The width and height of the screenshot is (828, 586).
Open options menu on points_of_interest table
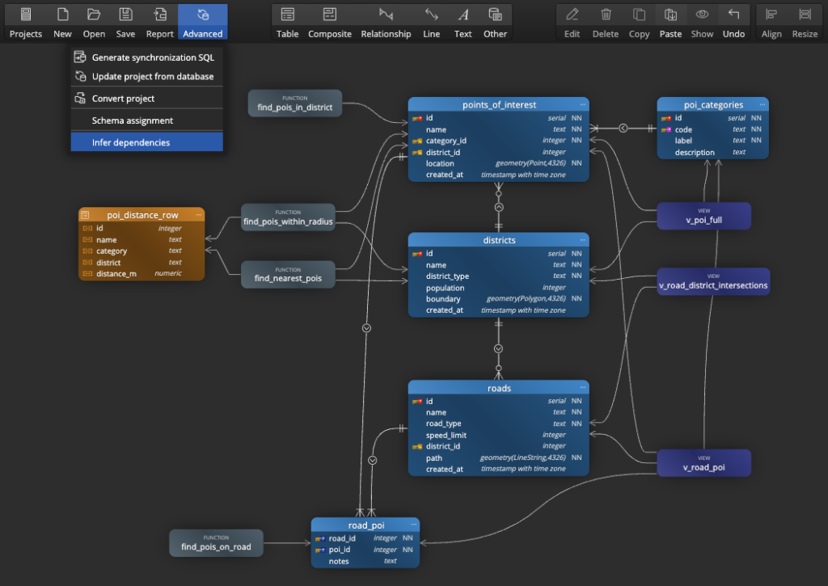583,104
